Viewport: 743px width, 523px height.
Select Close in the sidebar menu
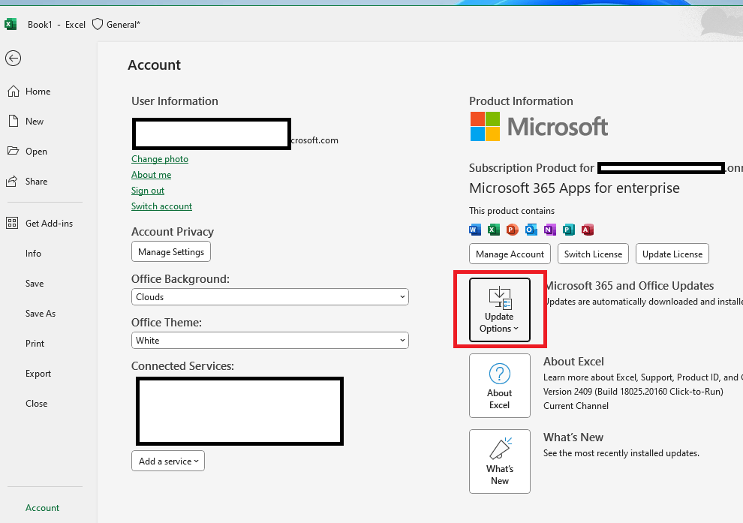[37, 404]
